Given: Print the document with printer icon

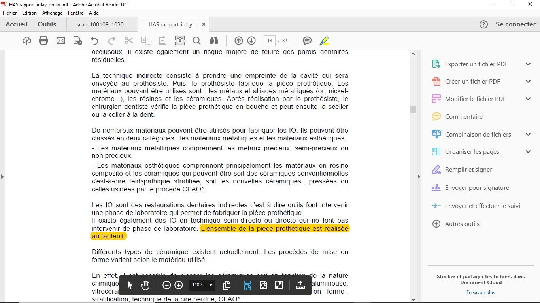Looking at the screenshot, I should click(x=43, y=41).
